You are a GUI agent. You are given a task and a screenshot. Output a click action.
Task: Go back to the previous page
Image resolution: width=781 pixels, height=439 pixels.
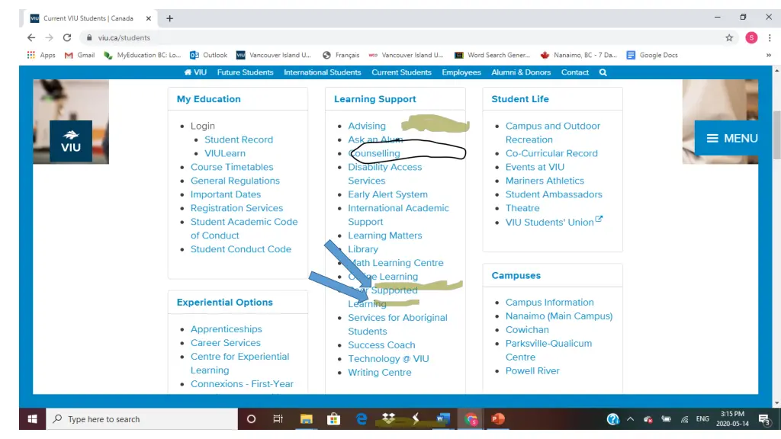(x=31, y=38)
